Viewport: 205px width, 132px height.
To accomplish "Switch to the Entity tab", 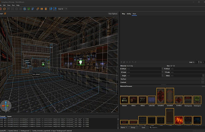I will click(129, 14).
